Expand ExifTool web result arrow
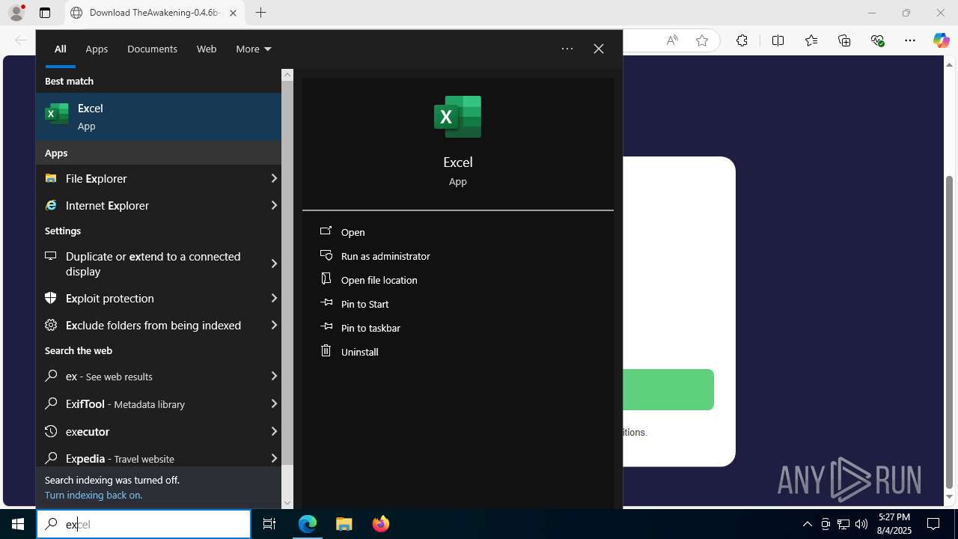958x539 pixels. click(x=274, y=404)
